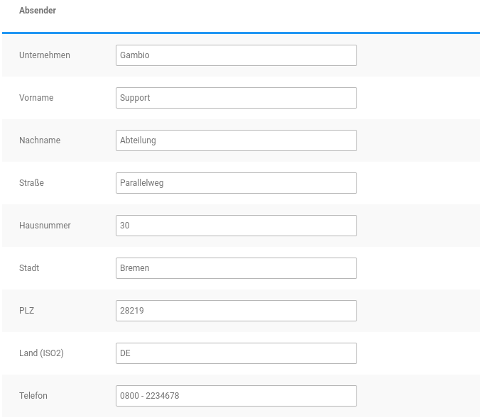The width and height of the screenshot is (480, 420).
Task: Click the Nachname label text
Action: click(40, 140)
